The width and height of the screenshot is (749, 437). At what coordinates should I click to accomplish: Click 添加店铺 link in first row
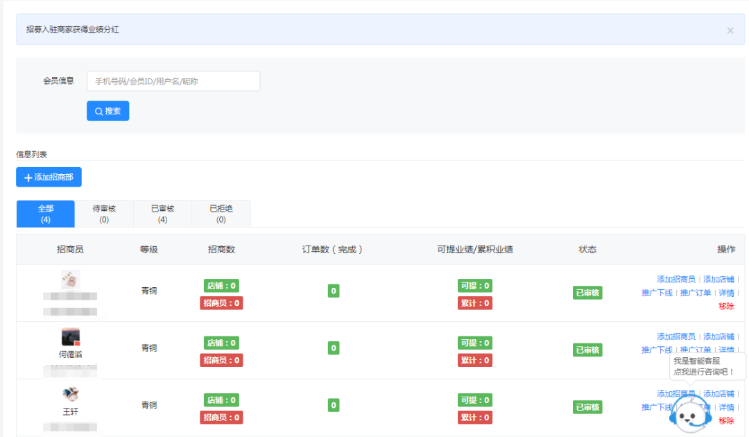(x=718, y=280)
